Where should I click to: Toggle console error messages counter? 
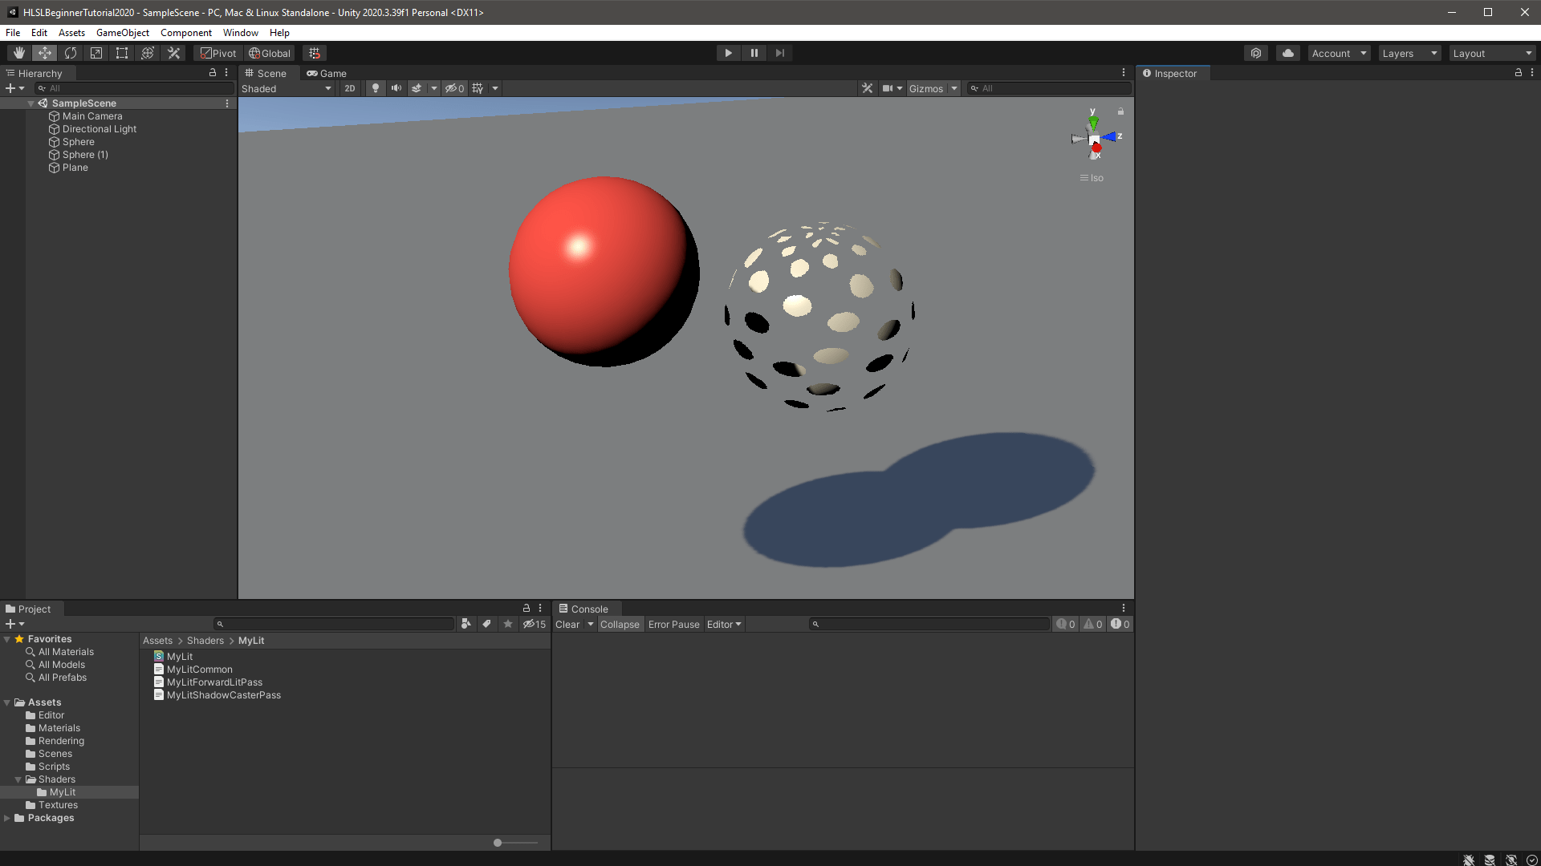(x=1120, y=625)
